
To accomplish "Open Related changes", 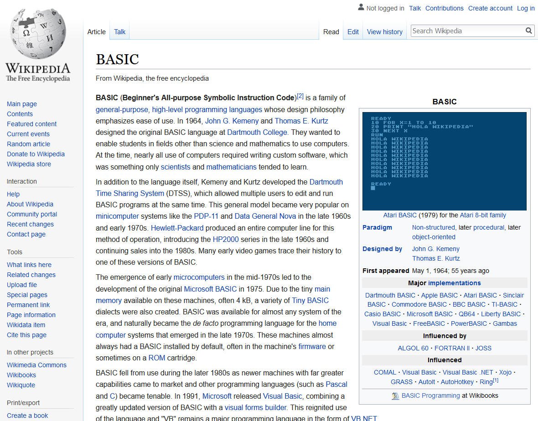I will point(31,275).
